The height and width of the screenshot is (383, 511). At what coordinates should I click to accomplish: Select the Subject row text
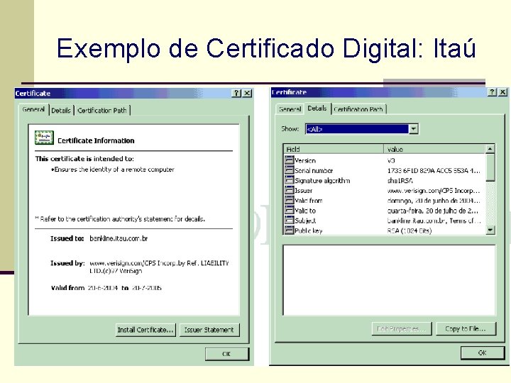[305, 221]
